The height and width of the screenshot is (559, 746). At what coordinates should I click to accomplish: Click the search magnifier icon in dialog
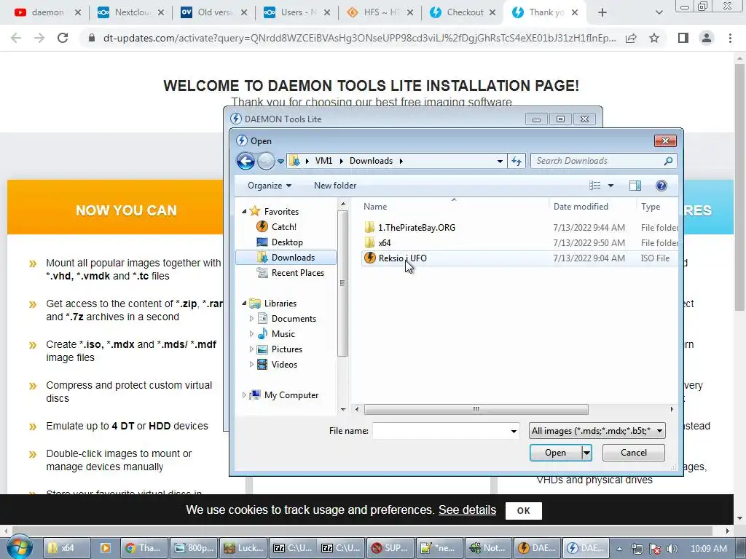coord(669,161)
